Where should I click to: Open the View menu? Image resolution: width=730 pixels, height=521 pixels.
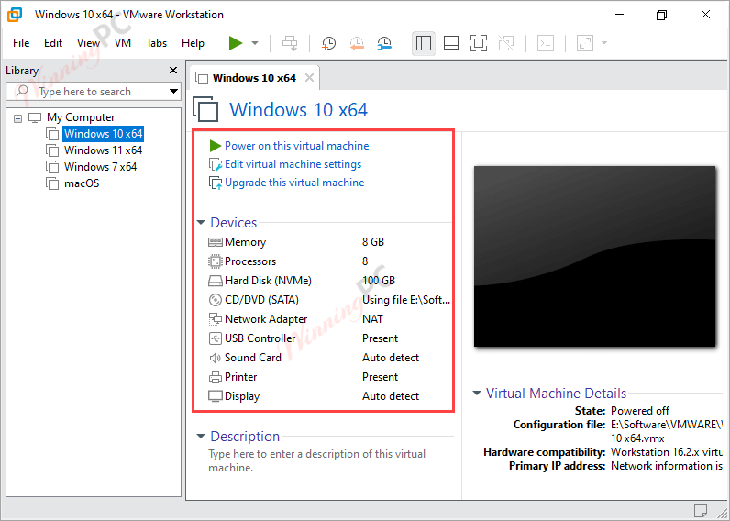click(88, 43)
